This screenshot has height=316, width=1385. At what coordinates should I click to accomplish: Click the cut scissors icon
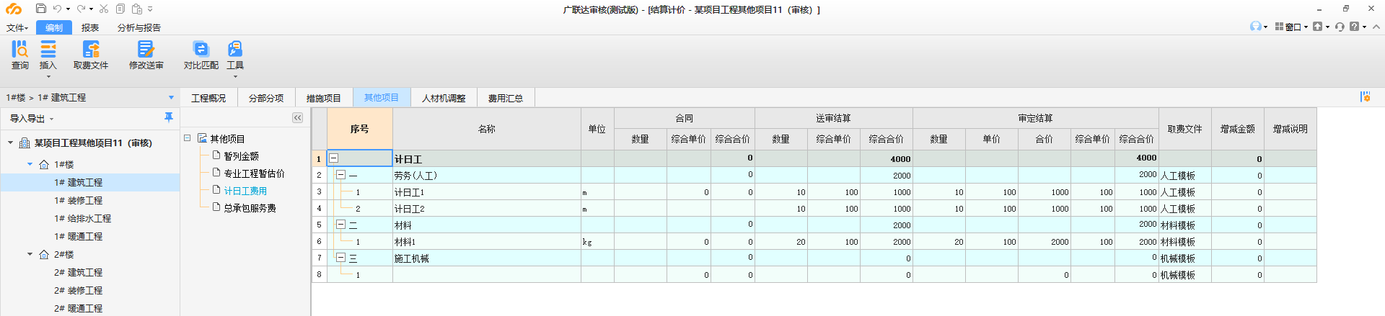pos(104,9)
